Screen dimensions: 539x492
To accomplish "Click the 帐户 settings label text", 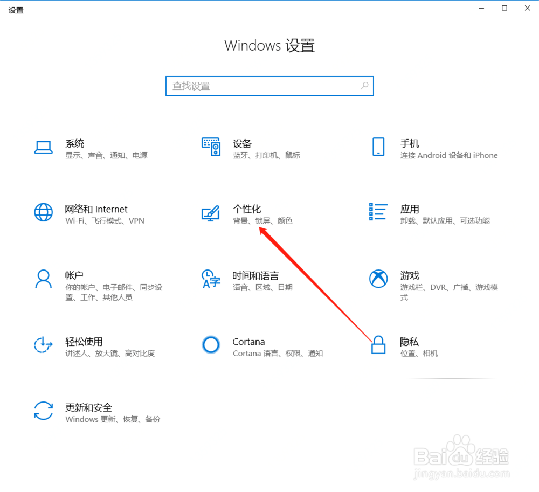I will click(74, 275).
